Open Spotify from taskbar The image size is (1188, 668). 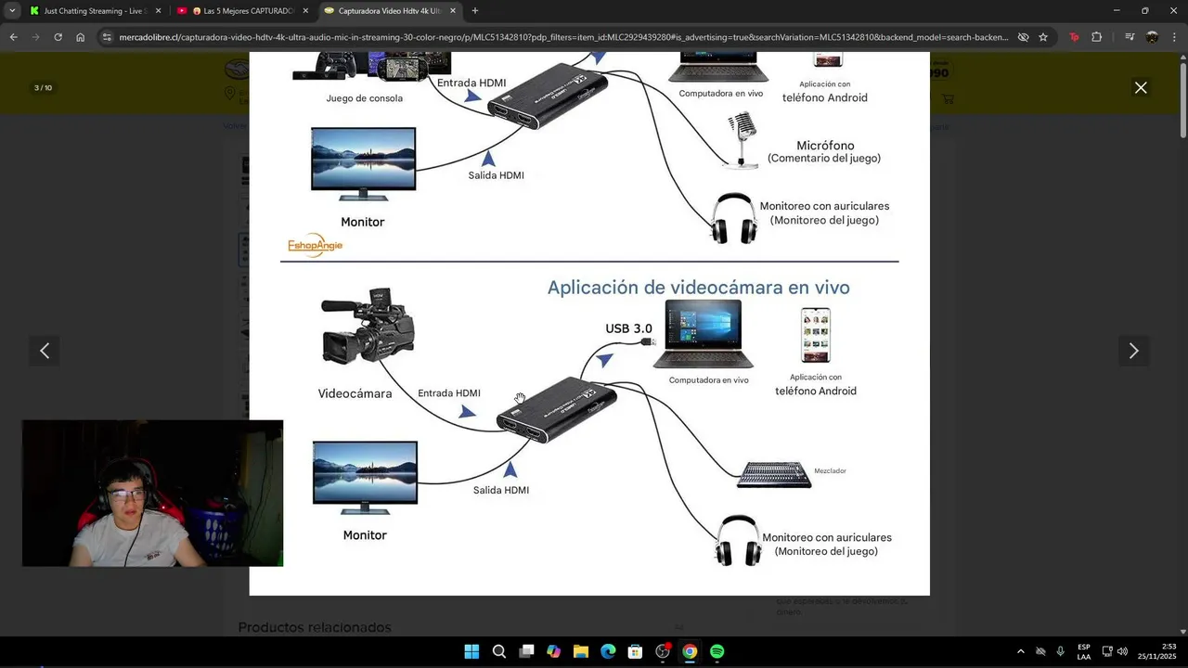717,651
